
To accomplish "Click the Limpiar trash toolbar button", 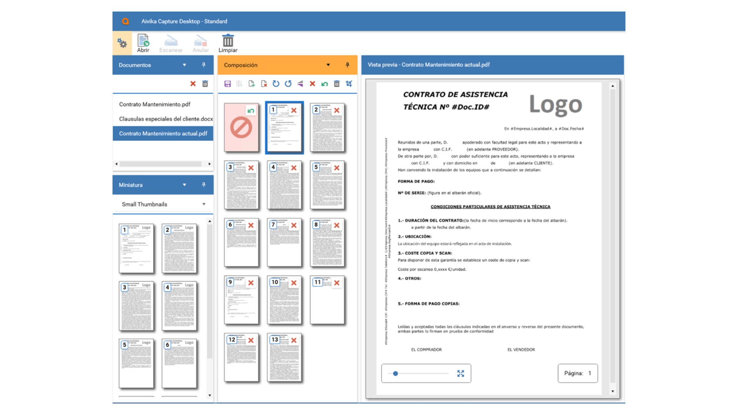I will [228, 43].
